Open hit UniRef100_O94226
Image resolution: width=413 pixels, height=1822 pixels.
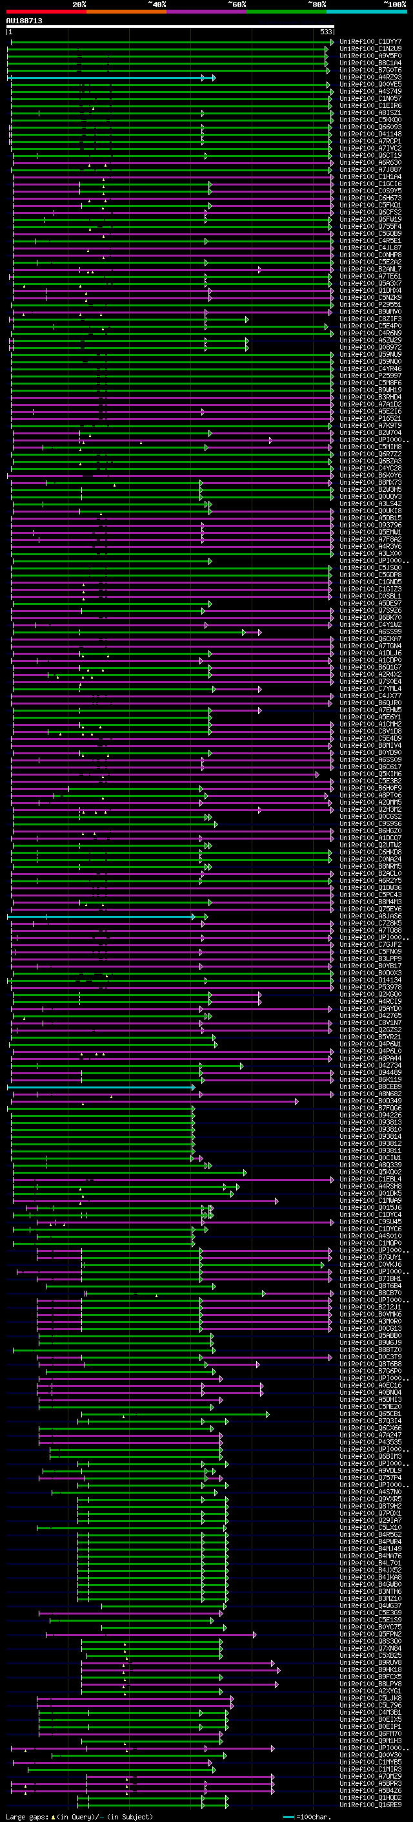[x=370, y=1115]
